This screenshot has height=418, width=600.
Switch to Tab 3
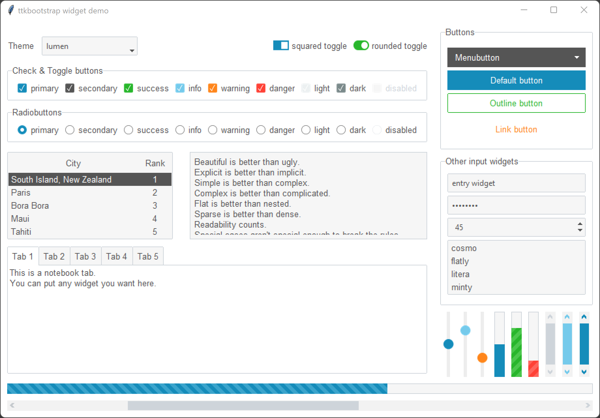click(x=85, y=256)
